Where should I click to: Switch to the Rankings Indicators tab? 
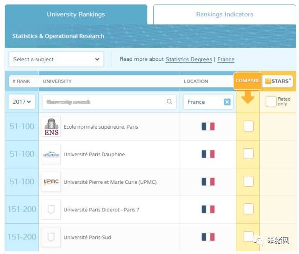pos(224,15)
